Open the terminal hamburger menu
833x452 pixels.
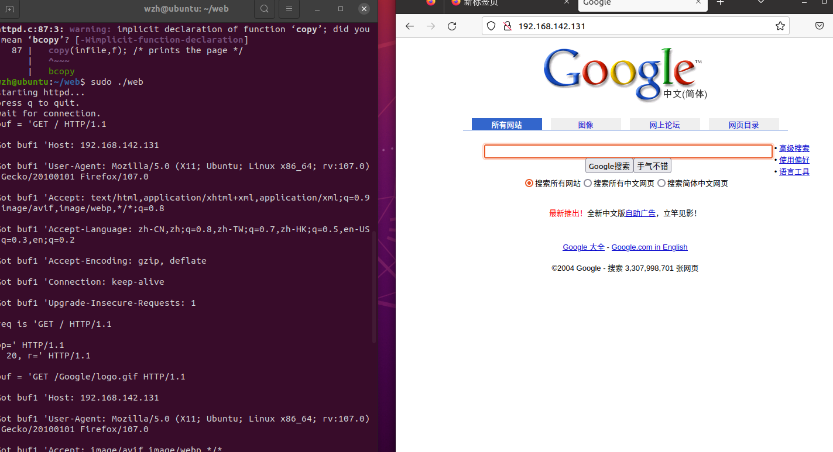click(289, 9)
